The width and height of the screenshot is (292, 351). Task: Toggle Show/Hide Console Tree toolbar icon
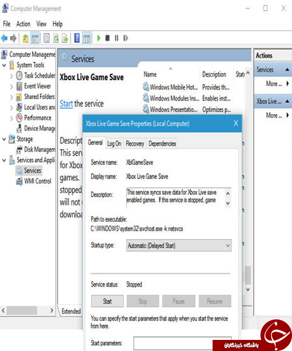[x=35, y=38]
